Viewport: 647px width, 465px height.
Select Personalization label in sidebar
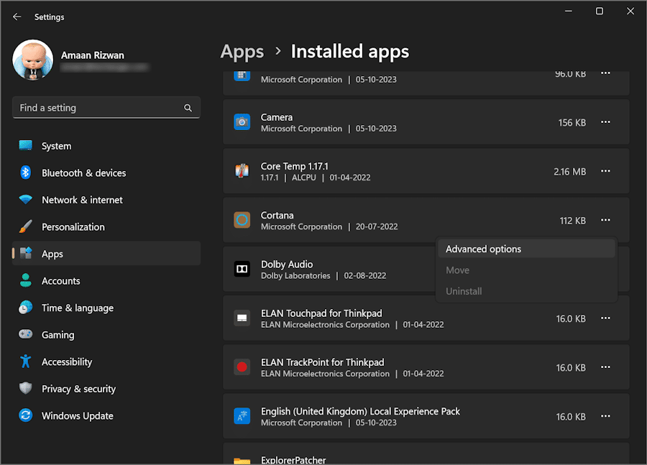pos(73,227)
